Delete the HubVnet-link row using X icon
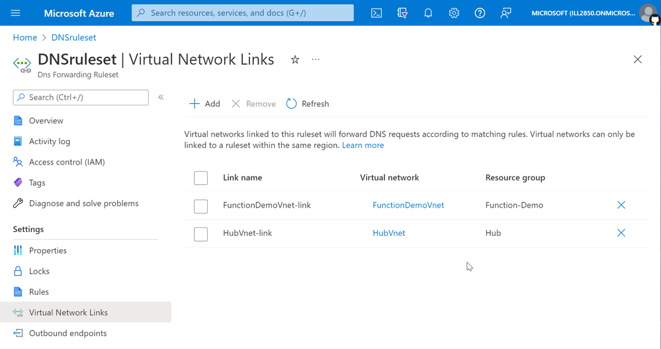The width and height of the screenshot is (661, 349). click(x=621, y=233)
